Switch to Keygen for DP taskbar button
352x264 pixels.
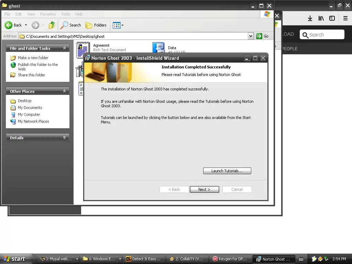(230, 259)
